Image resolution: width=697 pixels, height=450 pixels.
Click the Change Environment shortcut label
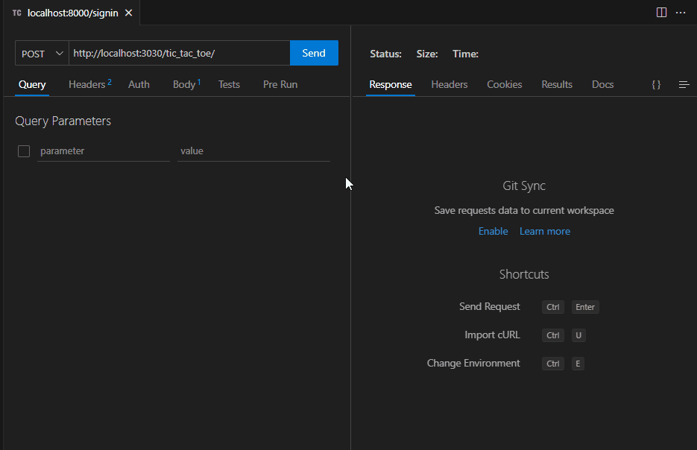pos(473,363)
